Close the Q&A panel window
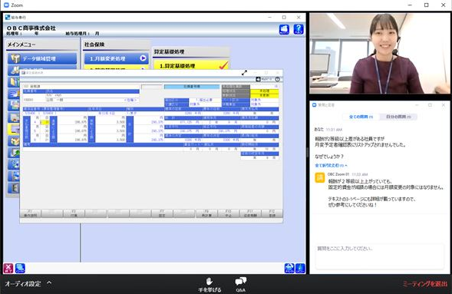452x294 pixels. 444,105
